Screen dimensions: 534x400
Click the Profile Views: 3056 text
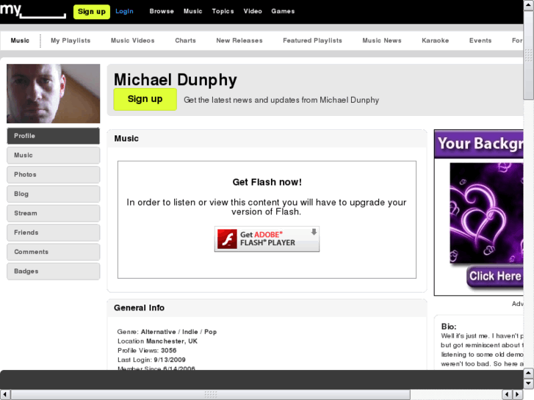click(x=147, y=350)
